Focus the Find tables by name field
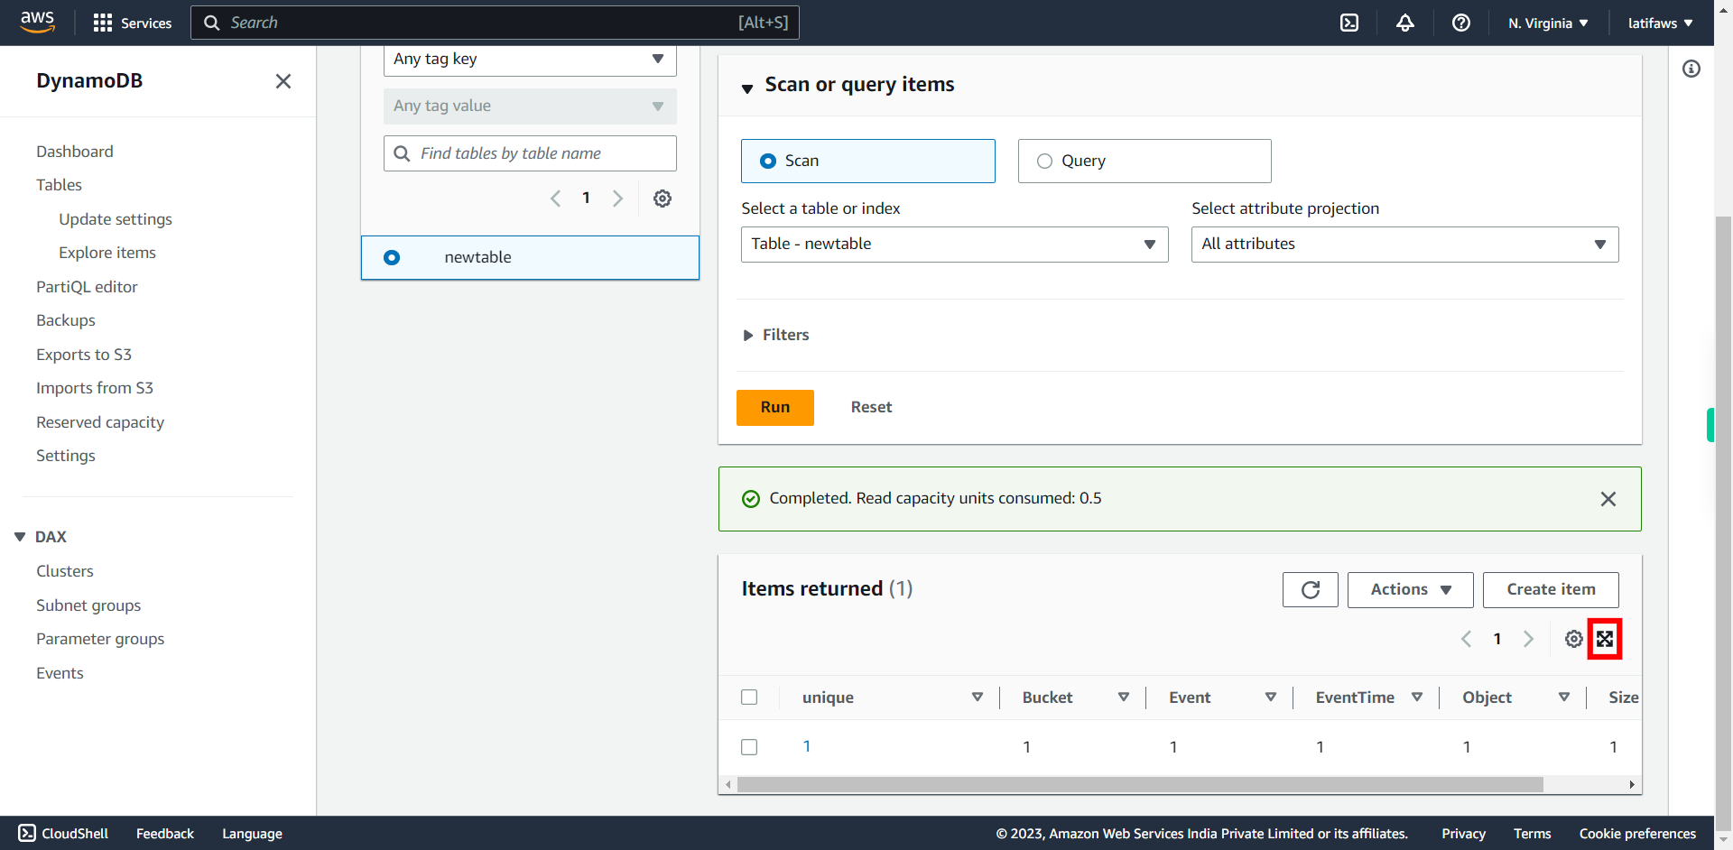This screenshot has height=850, width=1733. 530,153
